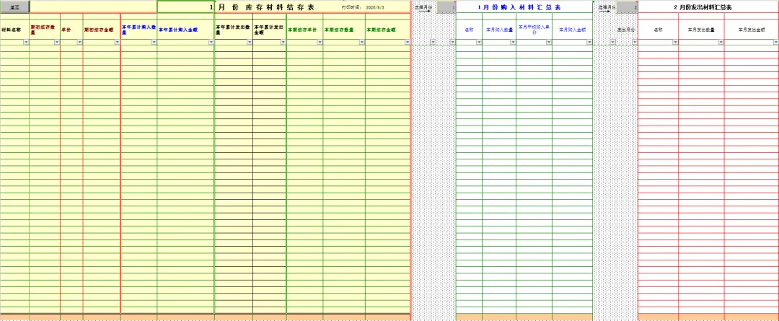This screenshot has width=779, height=321.
Task: Select the 本年累计发出数量 header cell
Action: 234,30
